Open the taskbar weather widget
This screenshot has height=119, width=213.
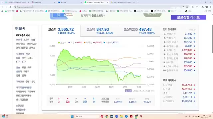(5, 116)
